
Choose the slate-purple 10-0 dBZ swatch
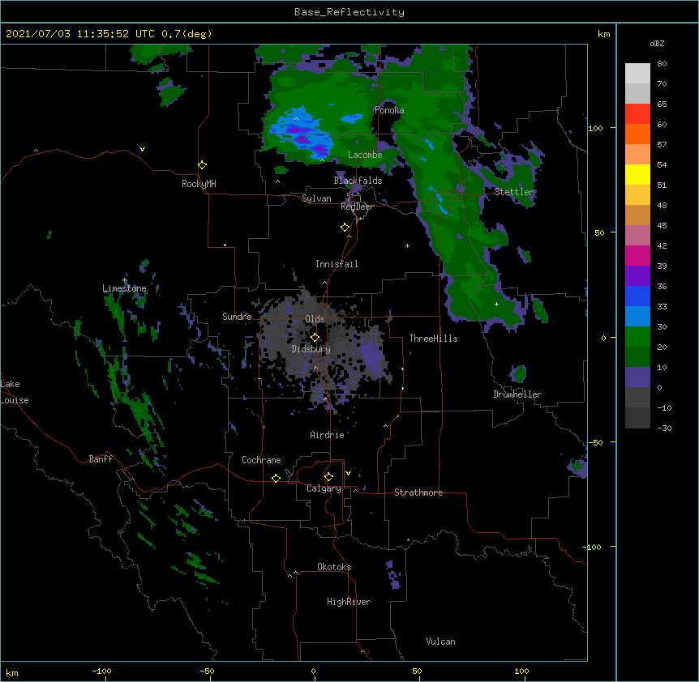(x=637, y=377)
